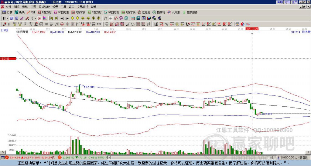Toggle the 权 adjustment button

[x=39, y=18]
